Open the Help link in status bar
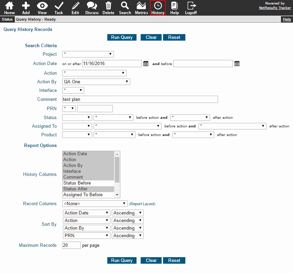 287,19
